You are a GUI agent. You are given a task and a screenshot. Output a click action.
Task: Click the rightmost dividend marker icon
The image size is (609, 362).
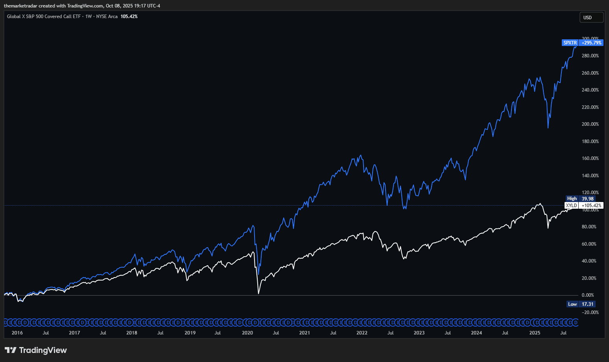575,323
